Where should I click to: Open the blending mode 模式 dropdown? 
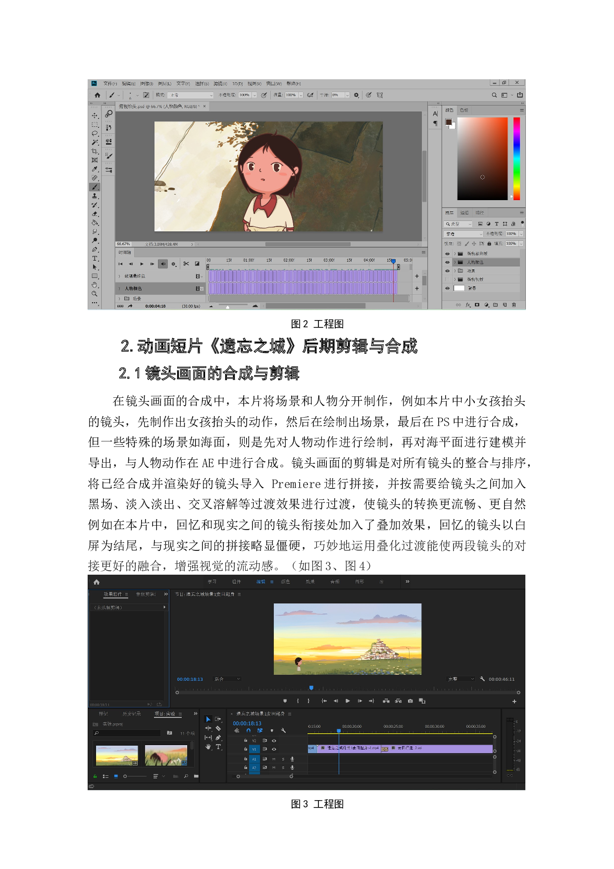191,95
